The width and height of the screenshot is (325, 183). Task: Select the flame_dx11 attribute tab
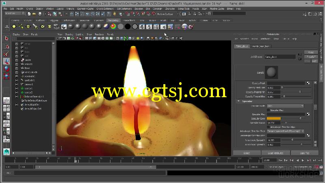coord(242,46)
